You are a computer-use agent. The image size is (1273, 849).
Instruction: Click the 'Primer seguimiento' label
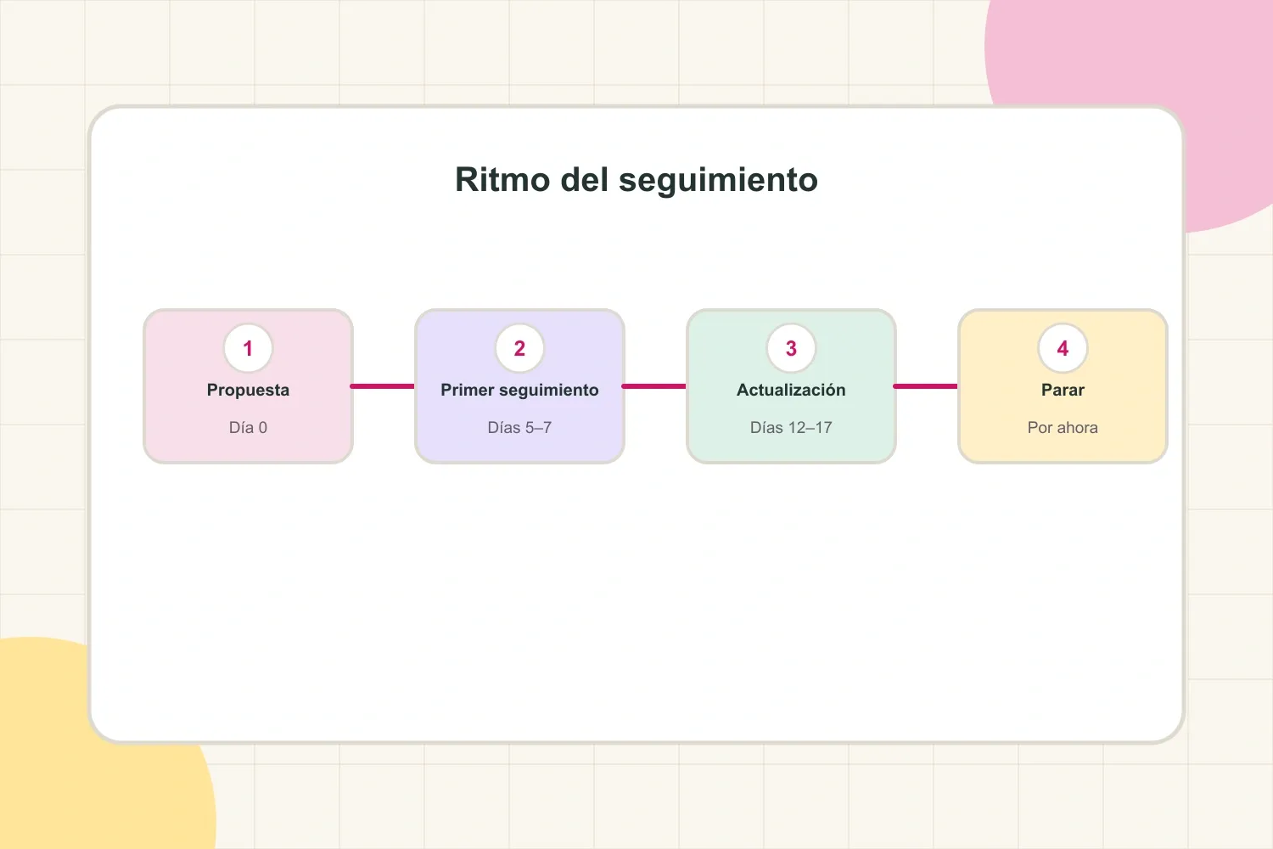tap(519, 391)
